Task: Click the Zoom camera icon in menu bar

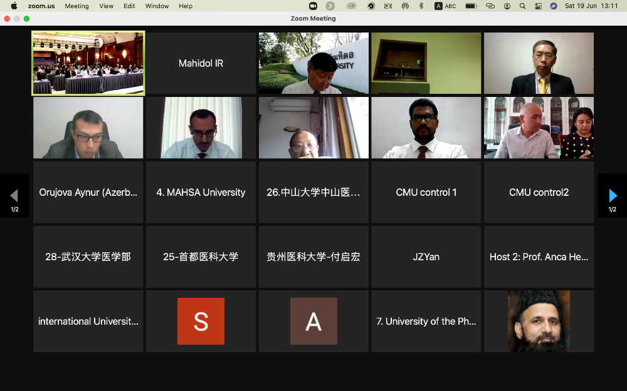Action: click(313, 6)
